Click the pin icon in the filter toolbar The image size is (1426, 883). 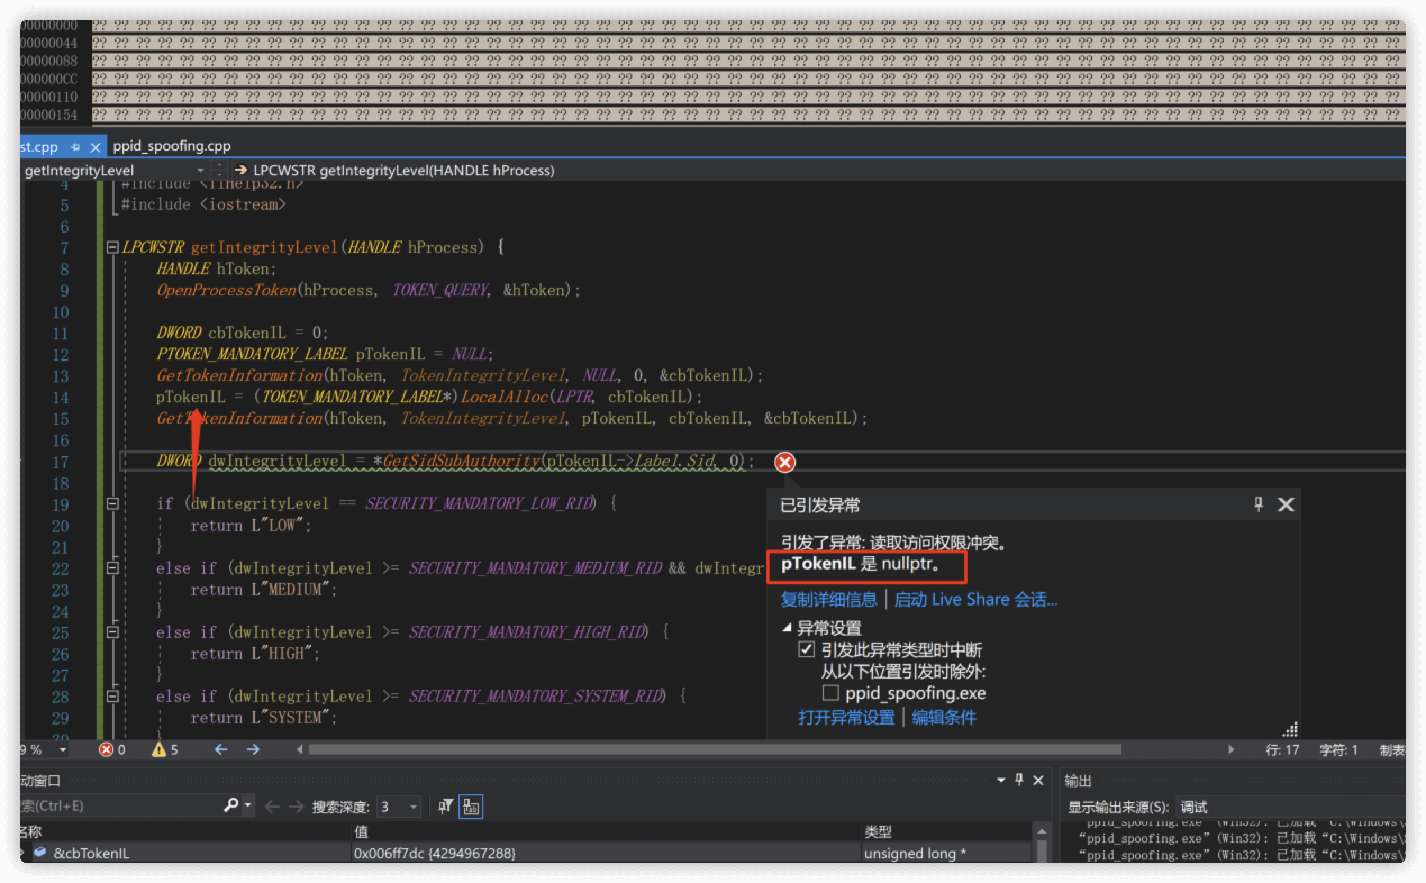[x=445, y=807]
